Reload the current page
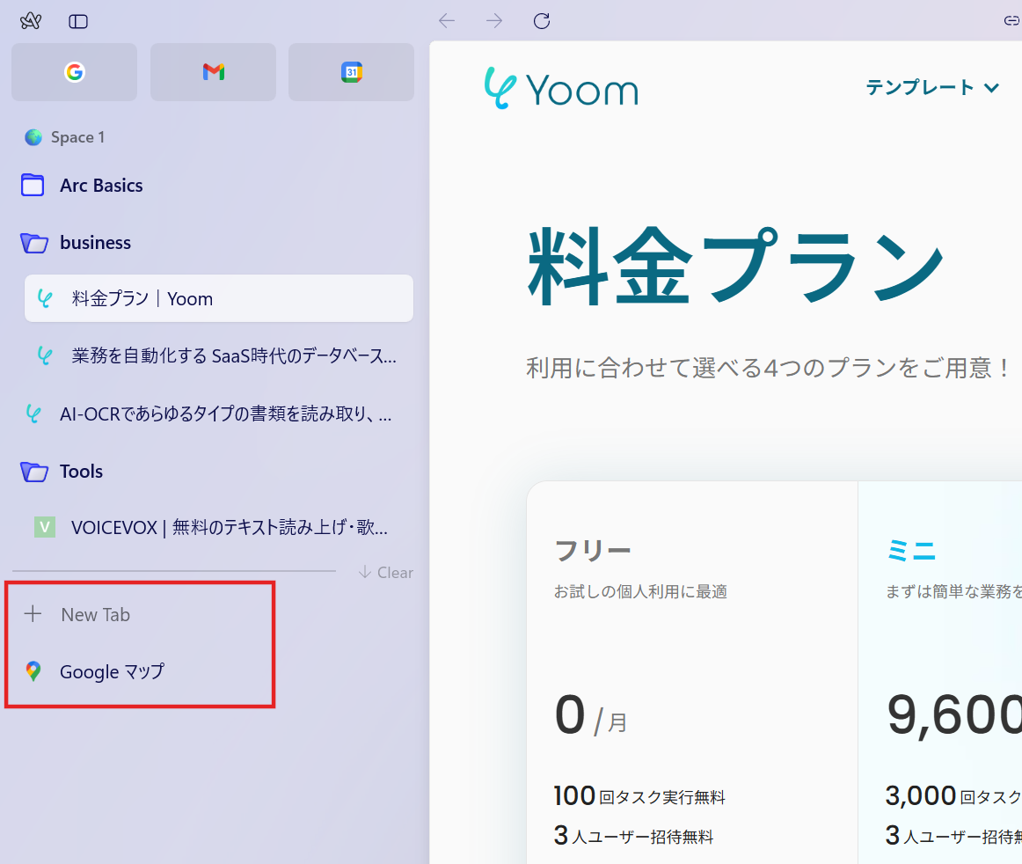Screen dimensions: 1022x864 click(x=542, y=21)
